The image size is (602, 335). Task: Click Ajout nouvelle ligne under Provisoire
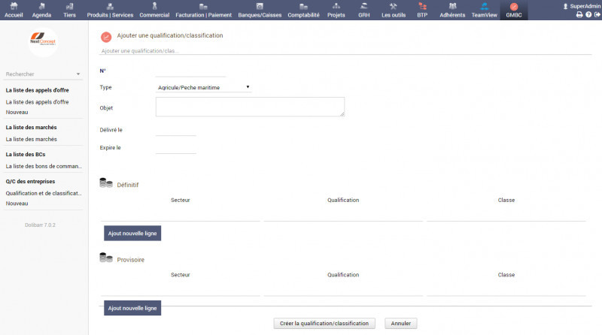coord(132,308)
